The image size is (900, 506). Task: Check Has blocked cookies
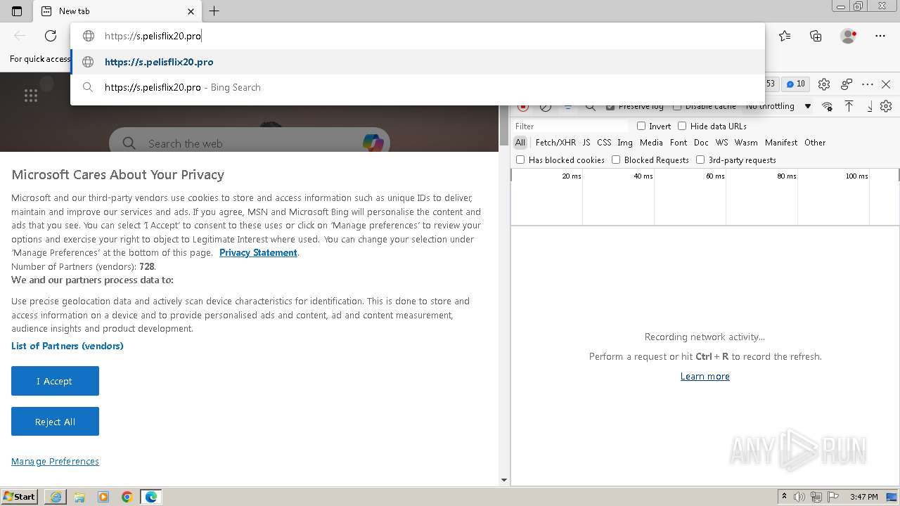click(x=520, y=160)
